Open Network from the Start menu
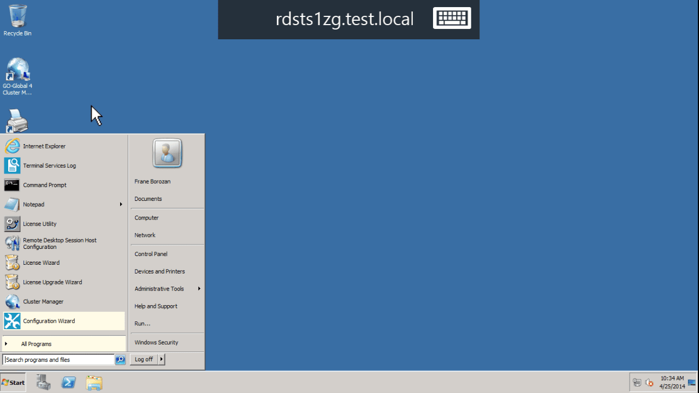This screenshot has height=393, width=699. pos(145,235)
